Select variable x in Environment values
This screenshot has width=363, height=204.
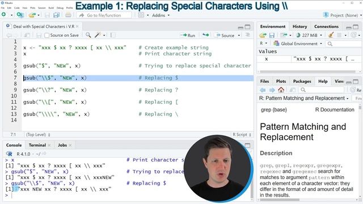[266, 59]
